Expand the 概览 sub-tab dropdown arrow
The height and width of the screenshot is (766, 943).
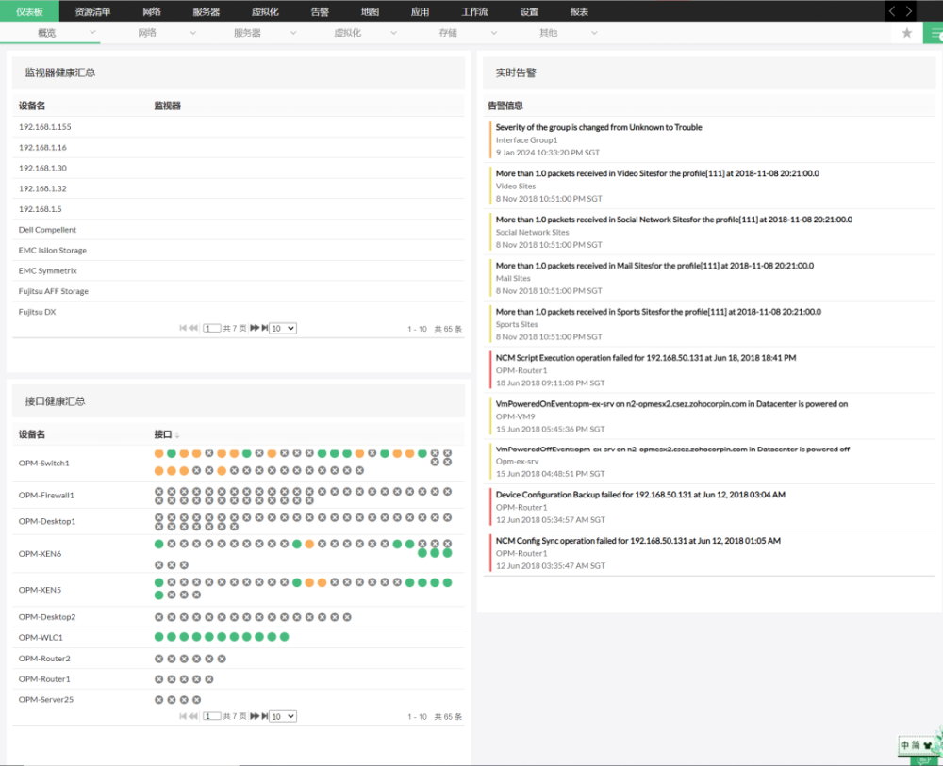(92, 33)
